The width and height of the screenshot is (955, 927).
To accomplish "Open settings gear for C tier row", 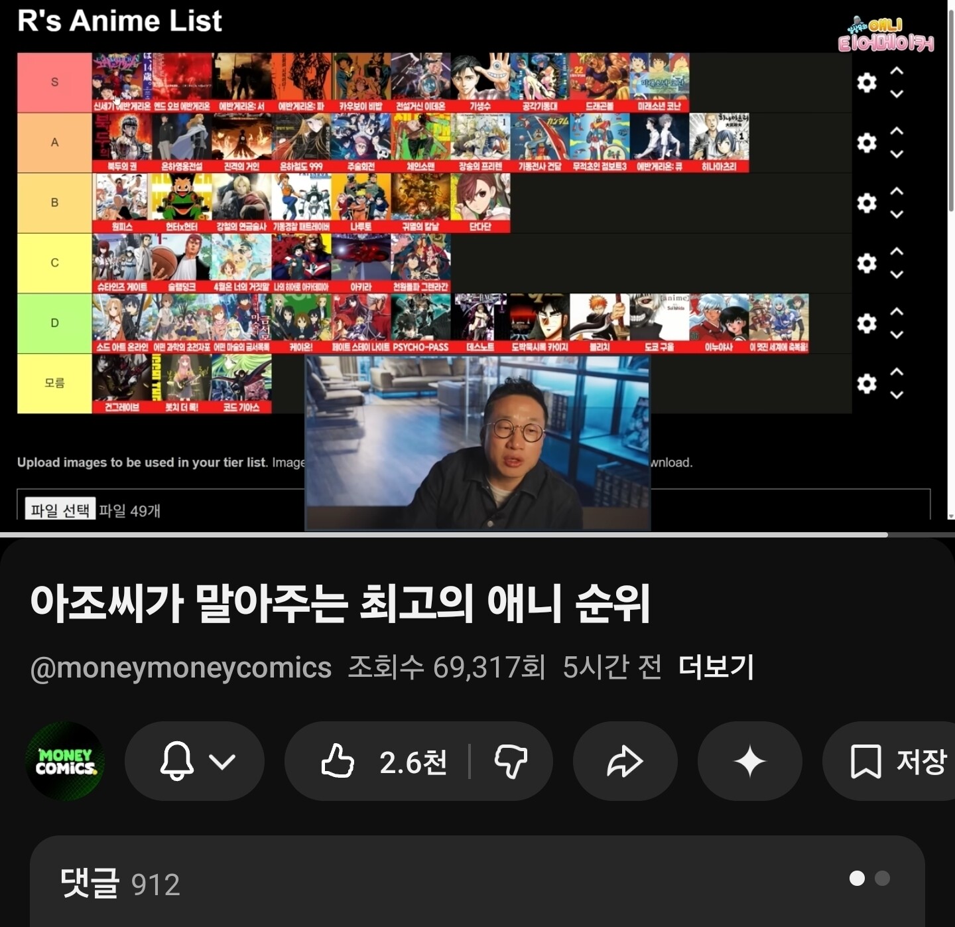I will pyautogui.click(x=867, y=263).
